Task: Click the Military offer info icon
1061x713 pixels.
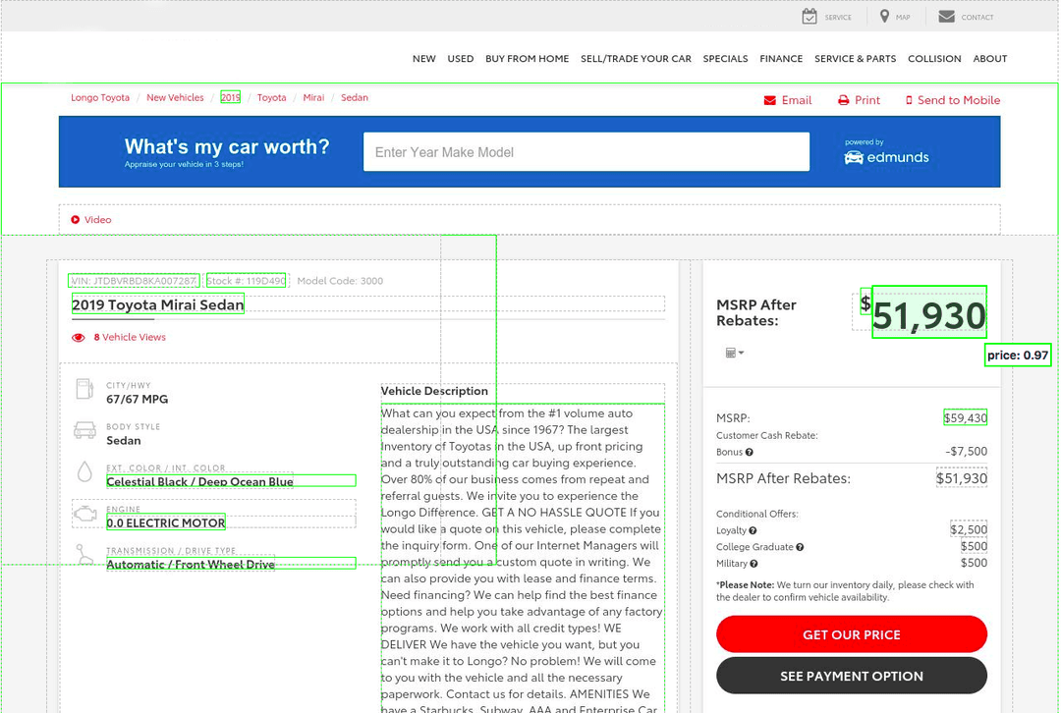Action: point(754,564)
